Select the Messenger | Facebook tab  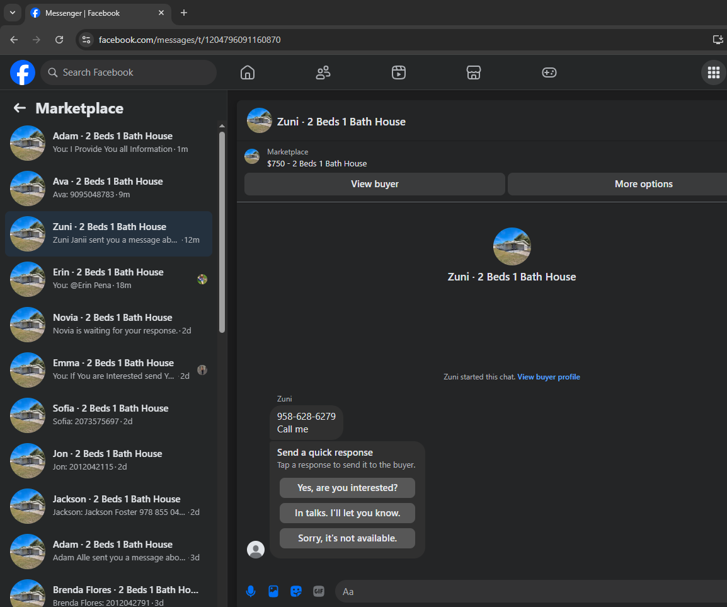point(98,13)
